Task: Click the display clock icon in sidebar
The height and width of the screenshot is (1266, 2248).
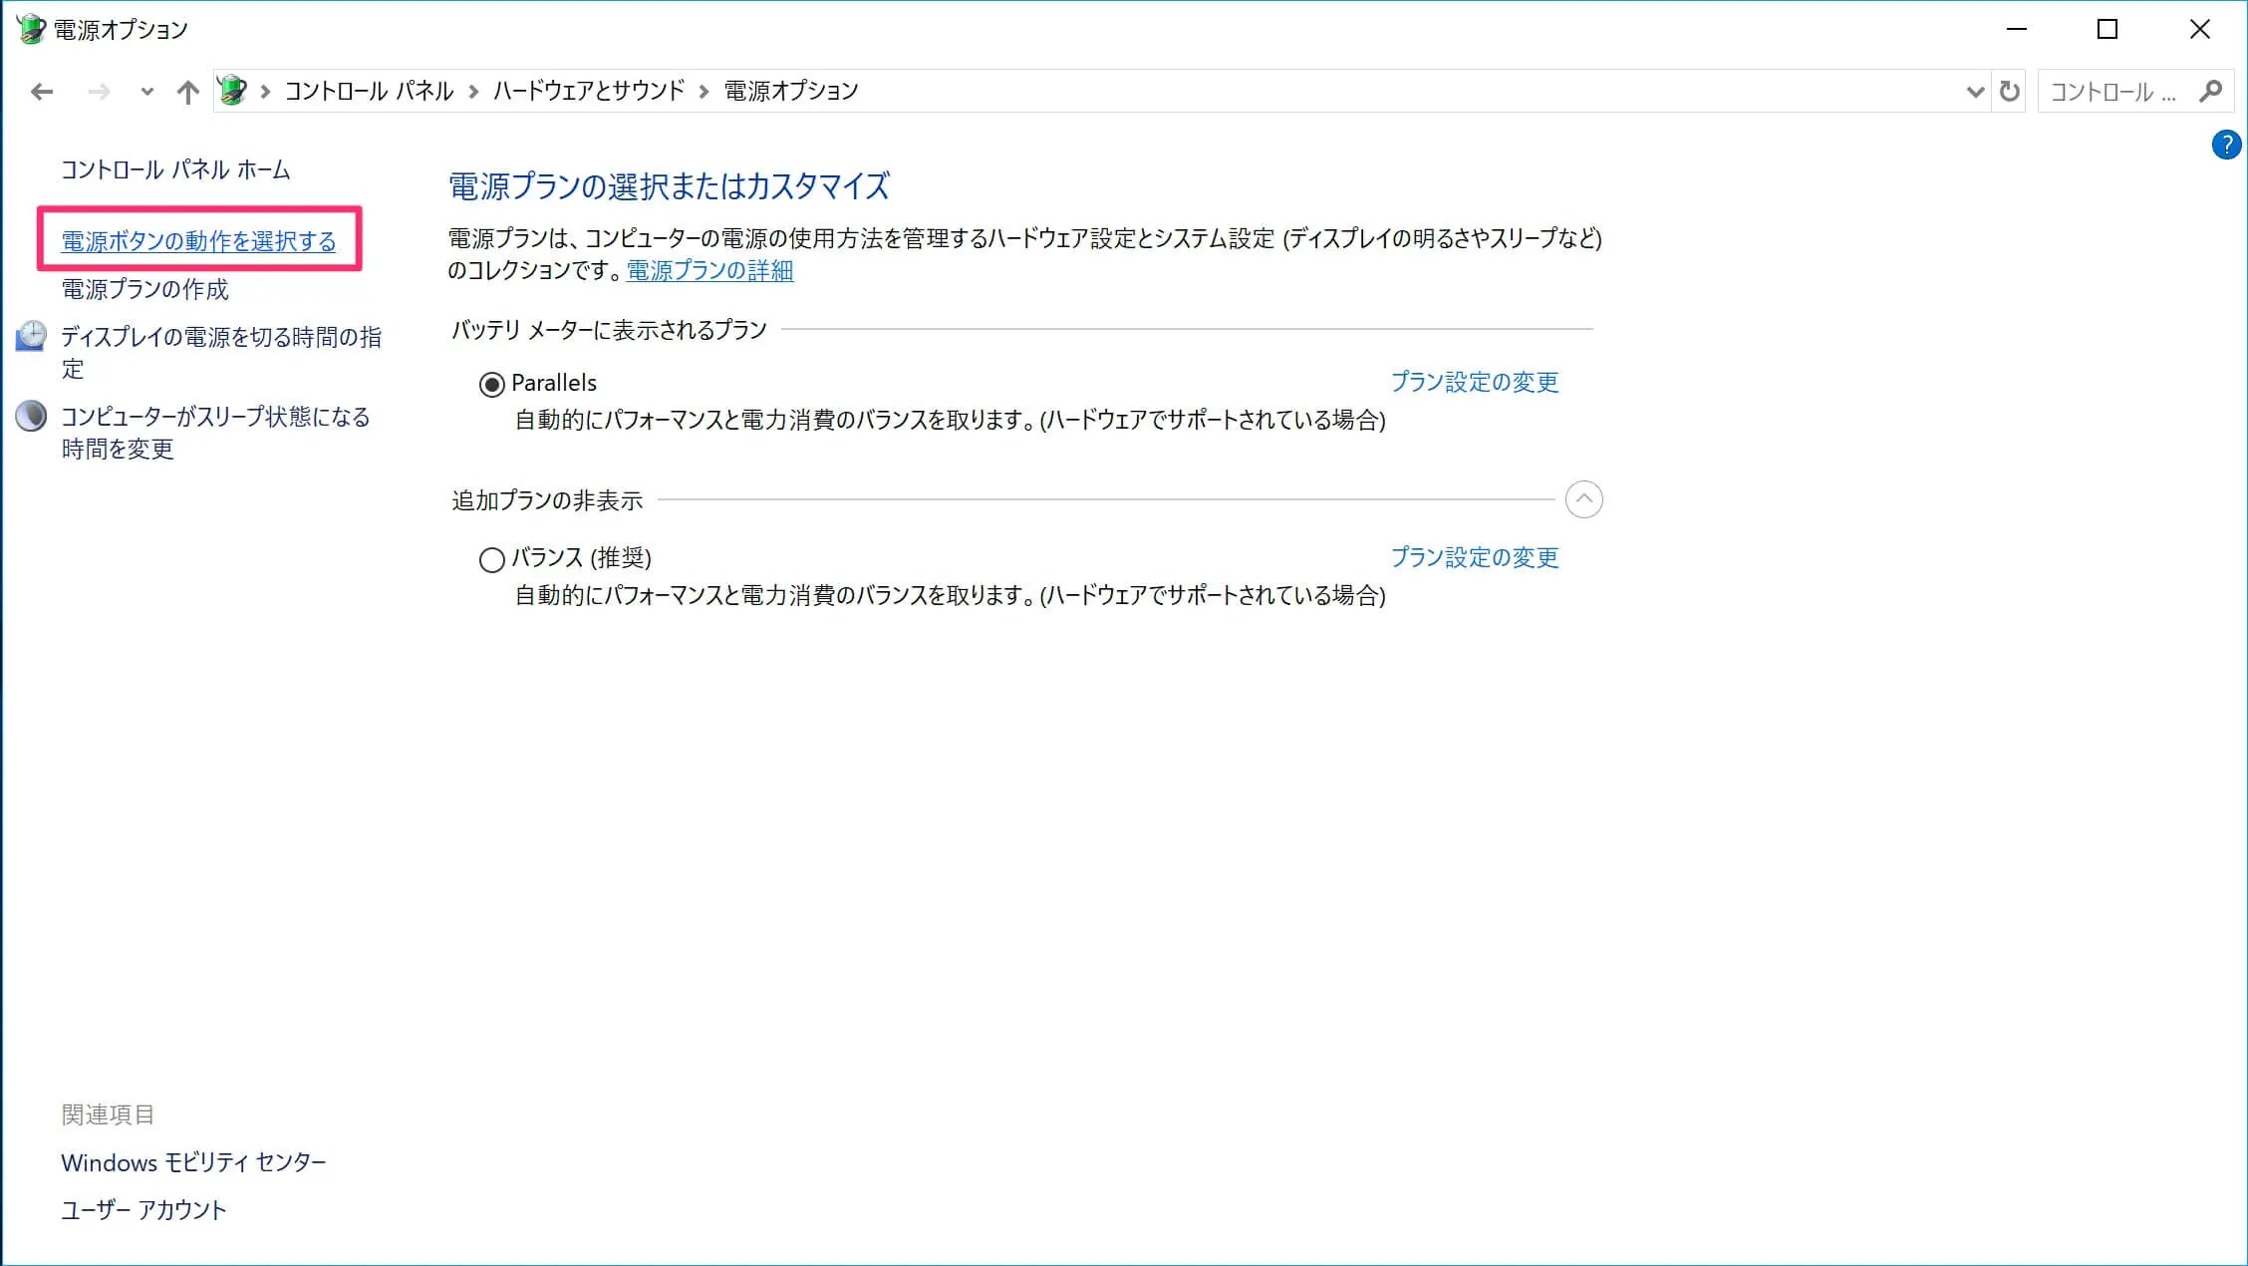Action: click(31, 336)
